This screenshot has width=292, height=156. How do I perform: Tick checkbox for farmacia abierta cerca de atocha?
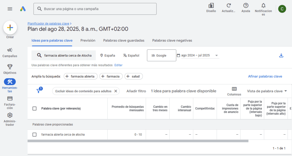click(35, 135)
